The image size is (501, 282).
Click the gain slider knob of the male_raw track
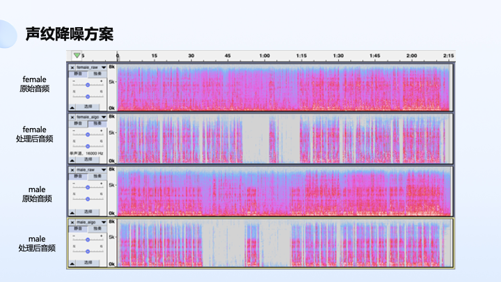88,187
